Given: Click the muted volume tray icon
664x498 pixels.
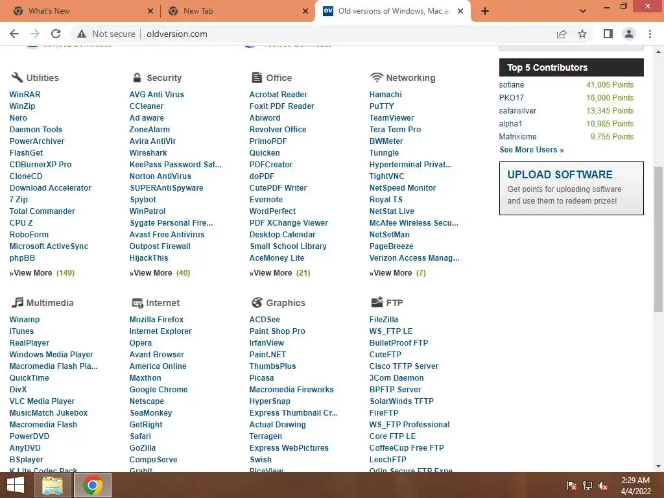Looking at the screenshot, I should tap(604, 486).
